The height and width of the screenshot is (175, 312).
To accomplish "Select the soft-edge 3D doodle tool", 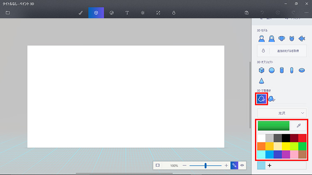I will 272,99.
